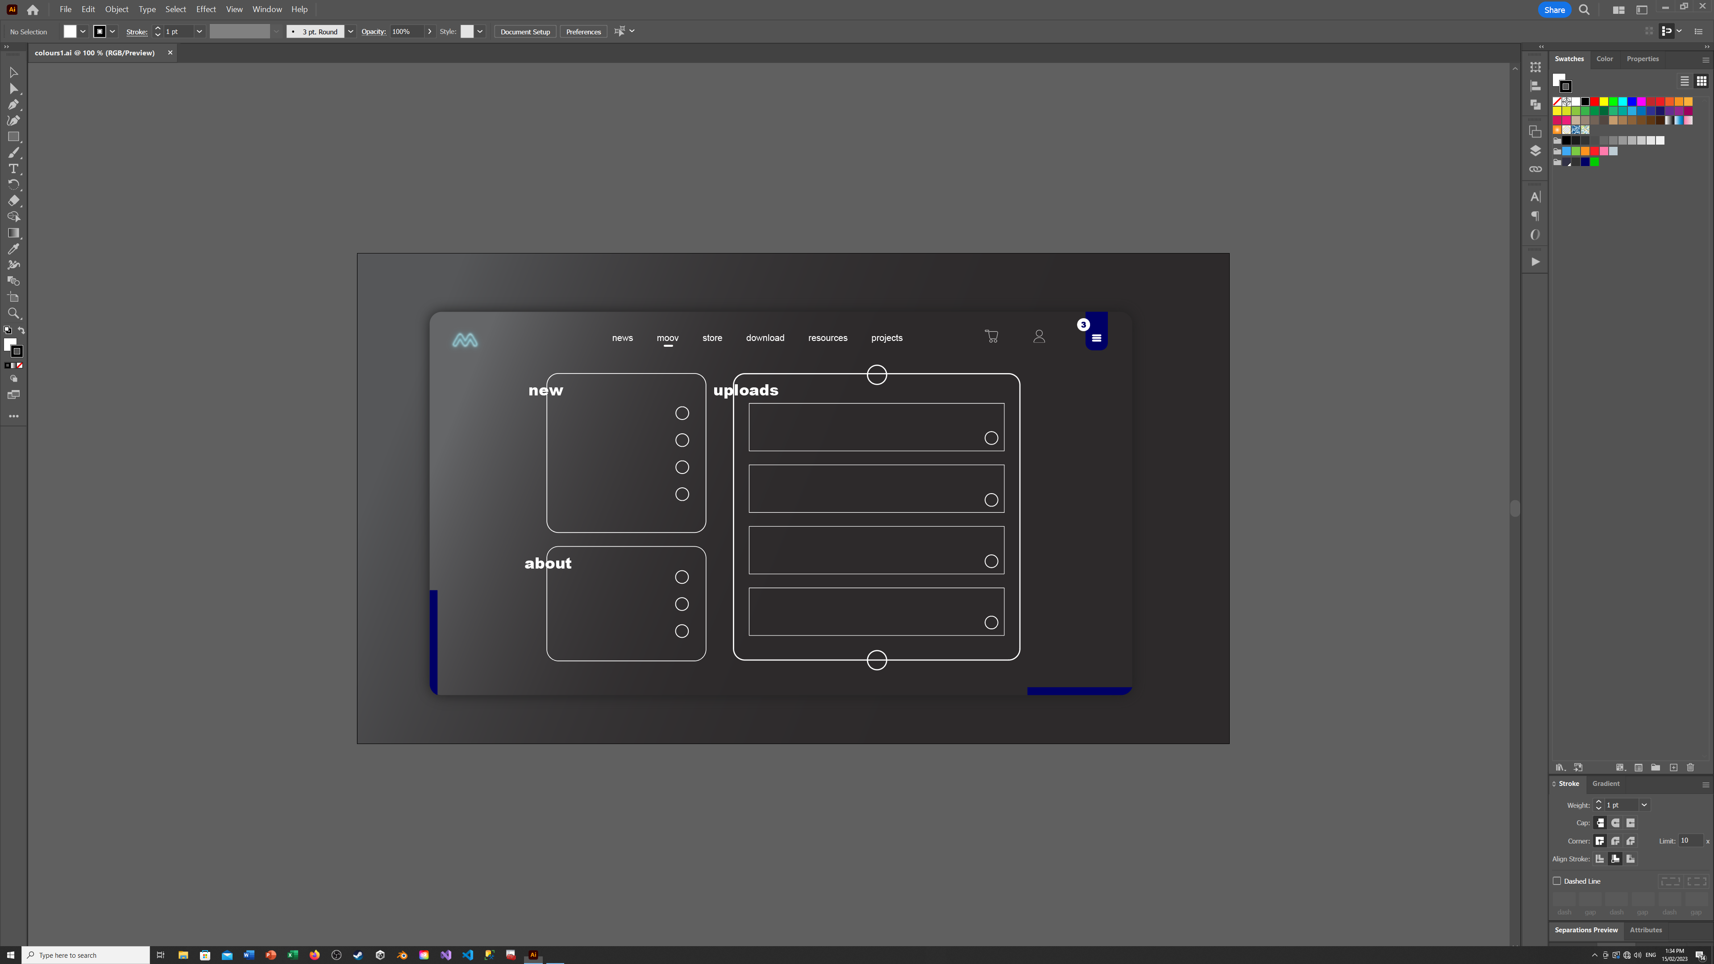Open the Edit Toolbar ellipsis
This screenshot has height=964, width=1714.
tap(13, 416)
